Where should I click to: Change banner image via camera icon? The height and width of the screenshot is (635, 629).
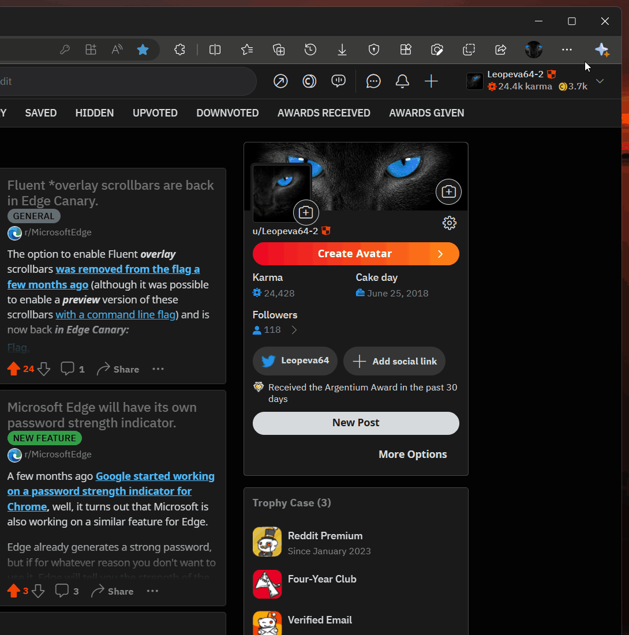point(448,192)
